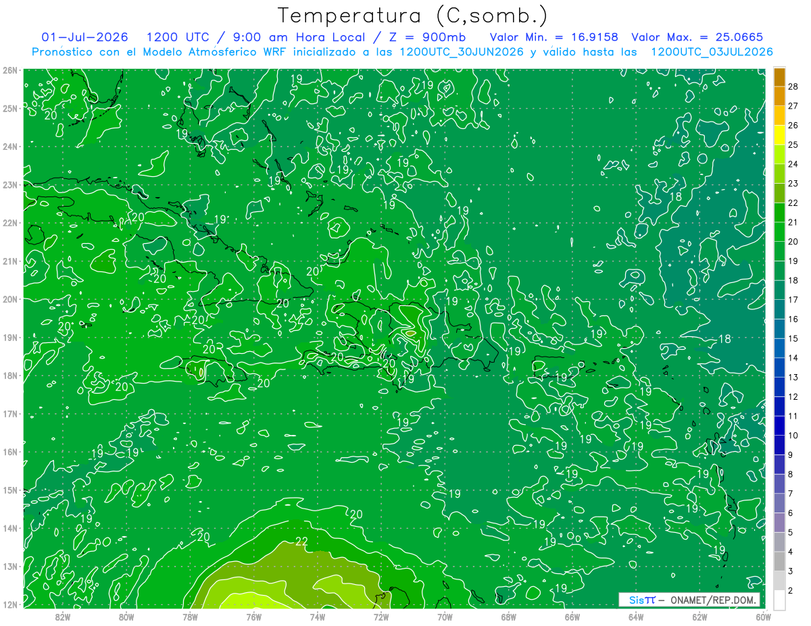Click the '76W' longitude axis label
Screen dimensions: 811x626
254,617
